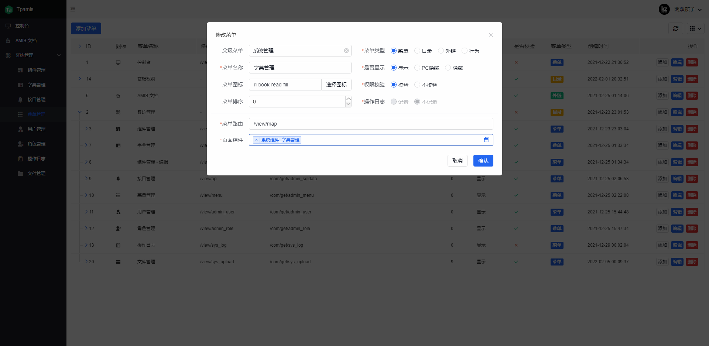Viewport: 709px width, 346px height.
Task: Click 添加 on the 用户管理 row
Action: pyautogui.click(x=662, y=212)
